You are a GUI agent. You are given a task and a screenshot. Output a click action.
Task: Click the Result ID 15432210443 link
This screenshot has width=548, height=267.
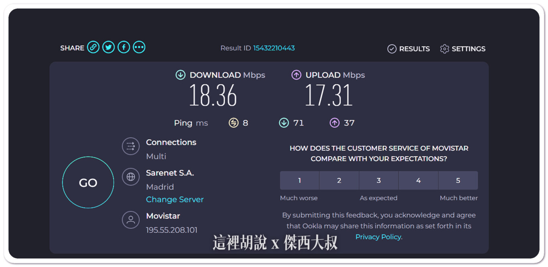point(274,48)
